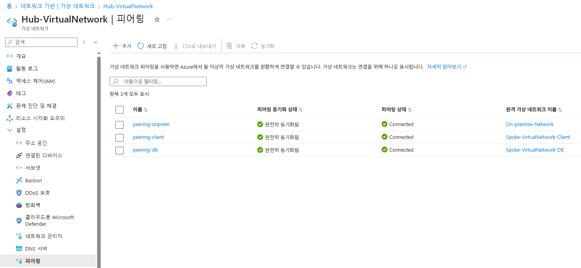This screenshot has height=268, width=581.
Task: Open the peering-db link
Action: click(145, 150)
